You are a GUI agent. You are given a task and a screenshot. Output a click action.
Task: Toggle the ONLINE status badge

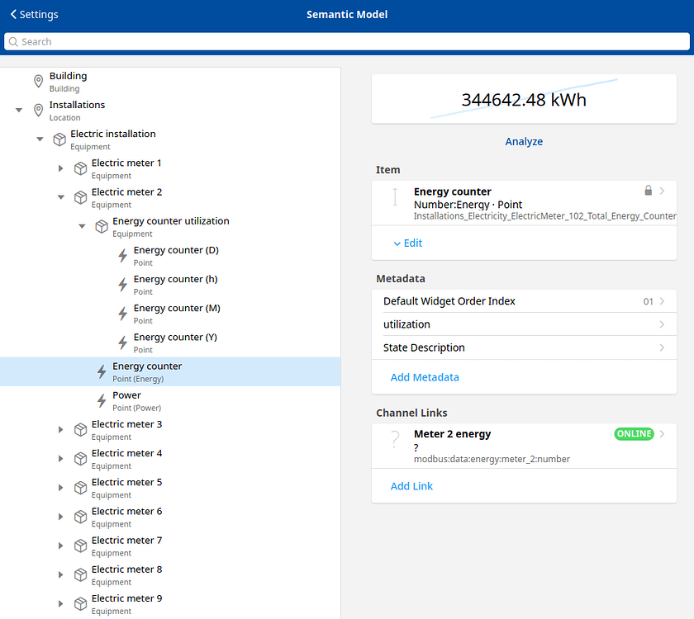[635, 433]
